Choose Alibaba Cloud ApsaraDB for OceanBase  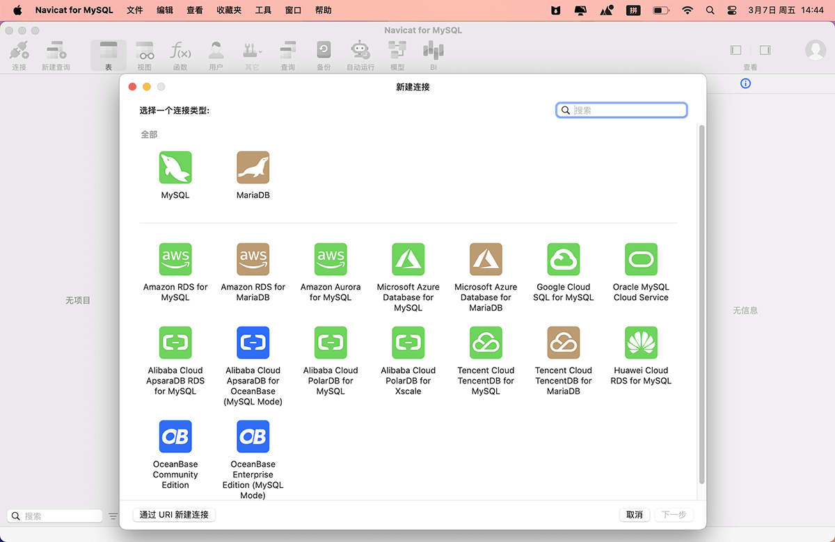tap(253, 343)
